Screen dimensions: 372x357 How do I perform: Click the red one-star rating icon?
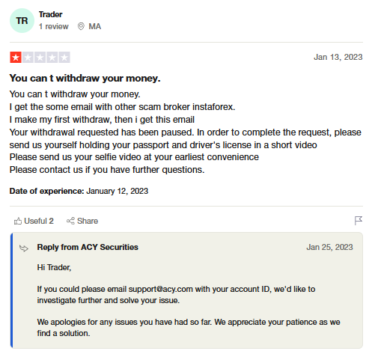coord(16,58)
